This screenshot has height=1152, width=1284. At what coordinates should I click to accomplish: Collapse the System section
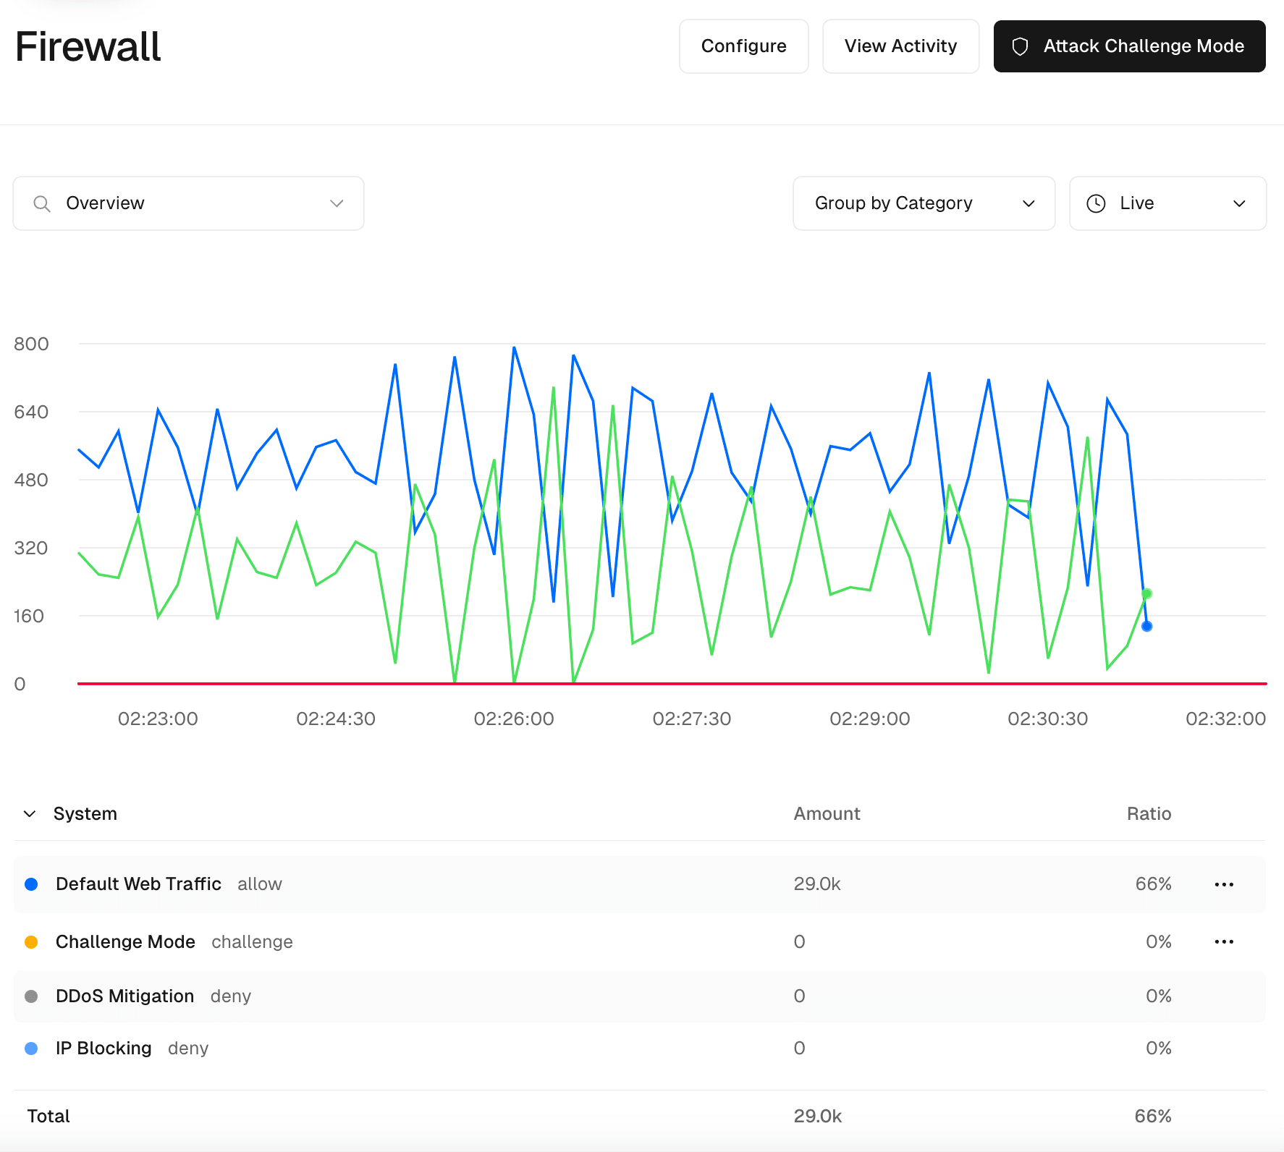(30, 813)
